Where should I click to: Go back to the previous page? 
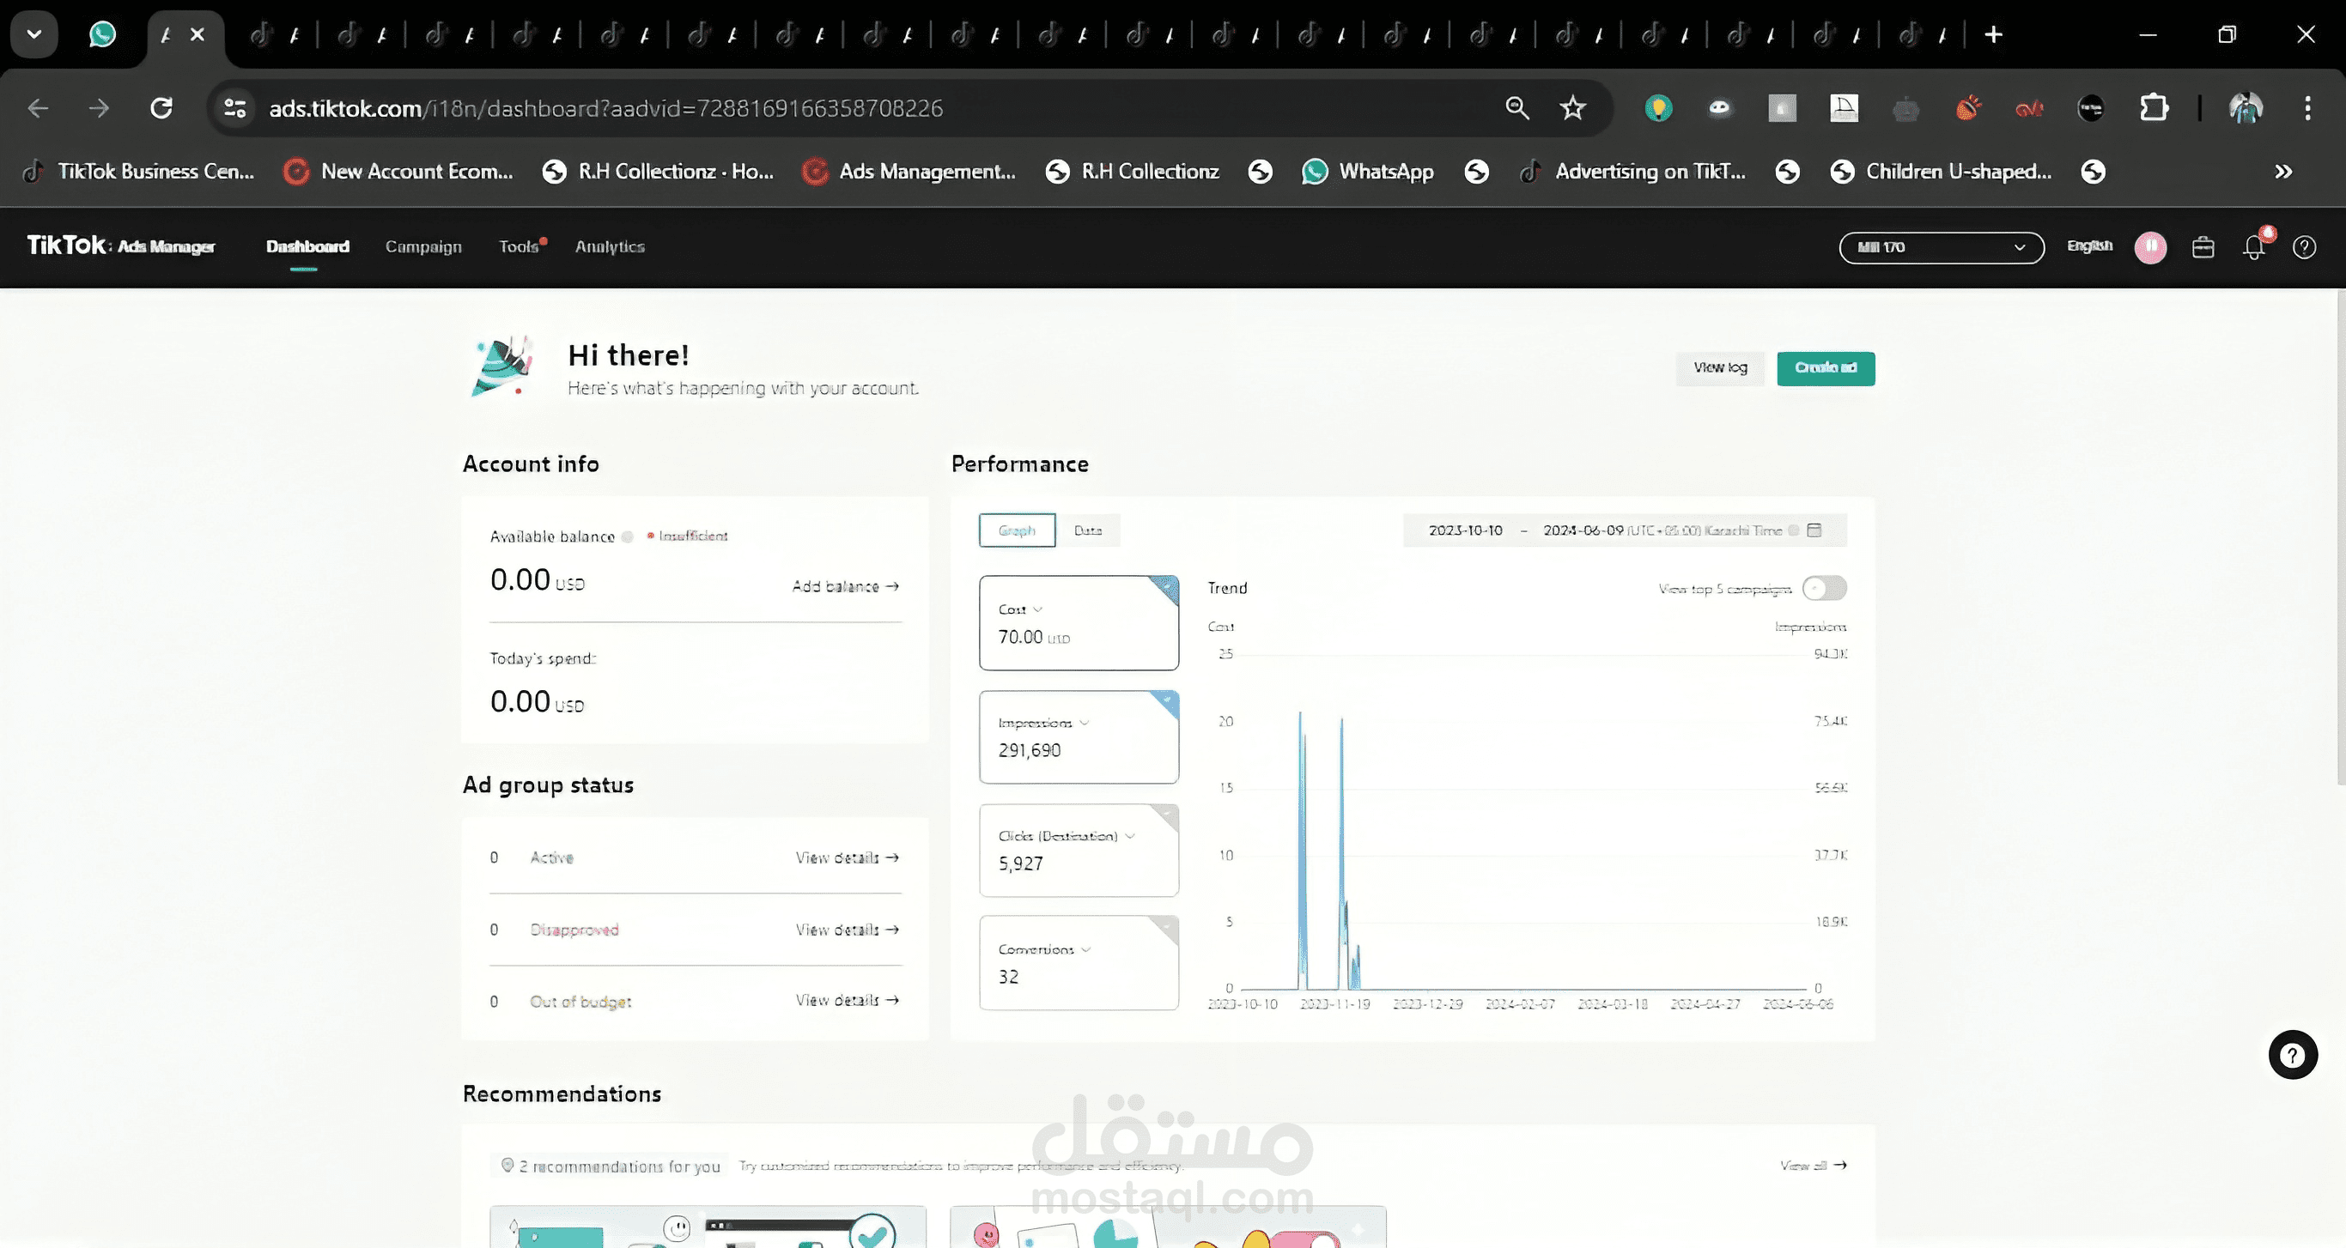[x=39, y=108]
